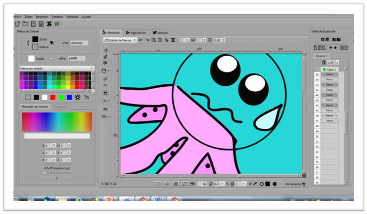The image size is (367, 214).
Task: Click the onion skin layers icon in status bar
Action: (x=193, y=184)
